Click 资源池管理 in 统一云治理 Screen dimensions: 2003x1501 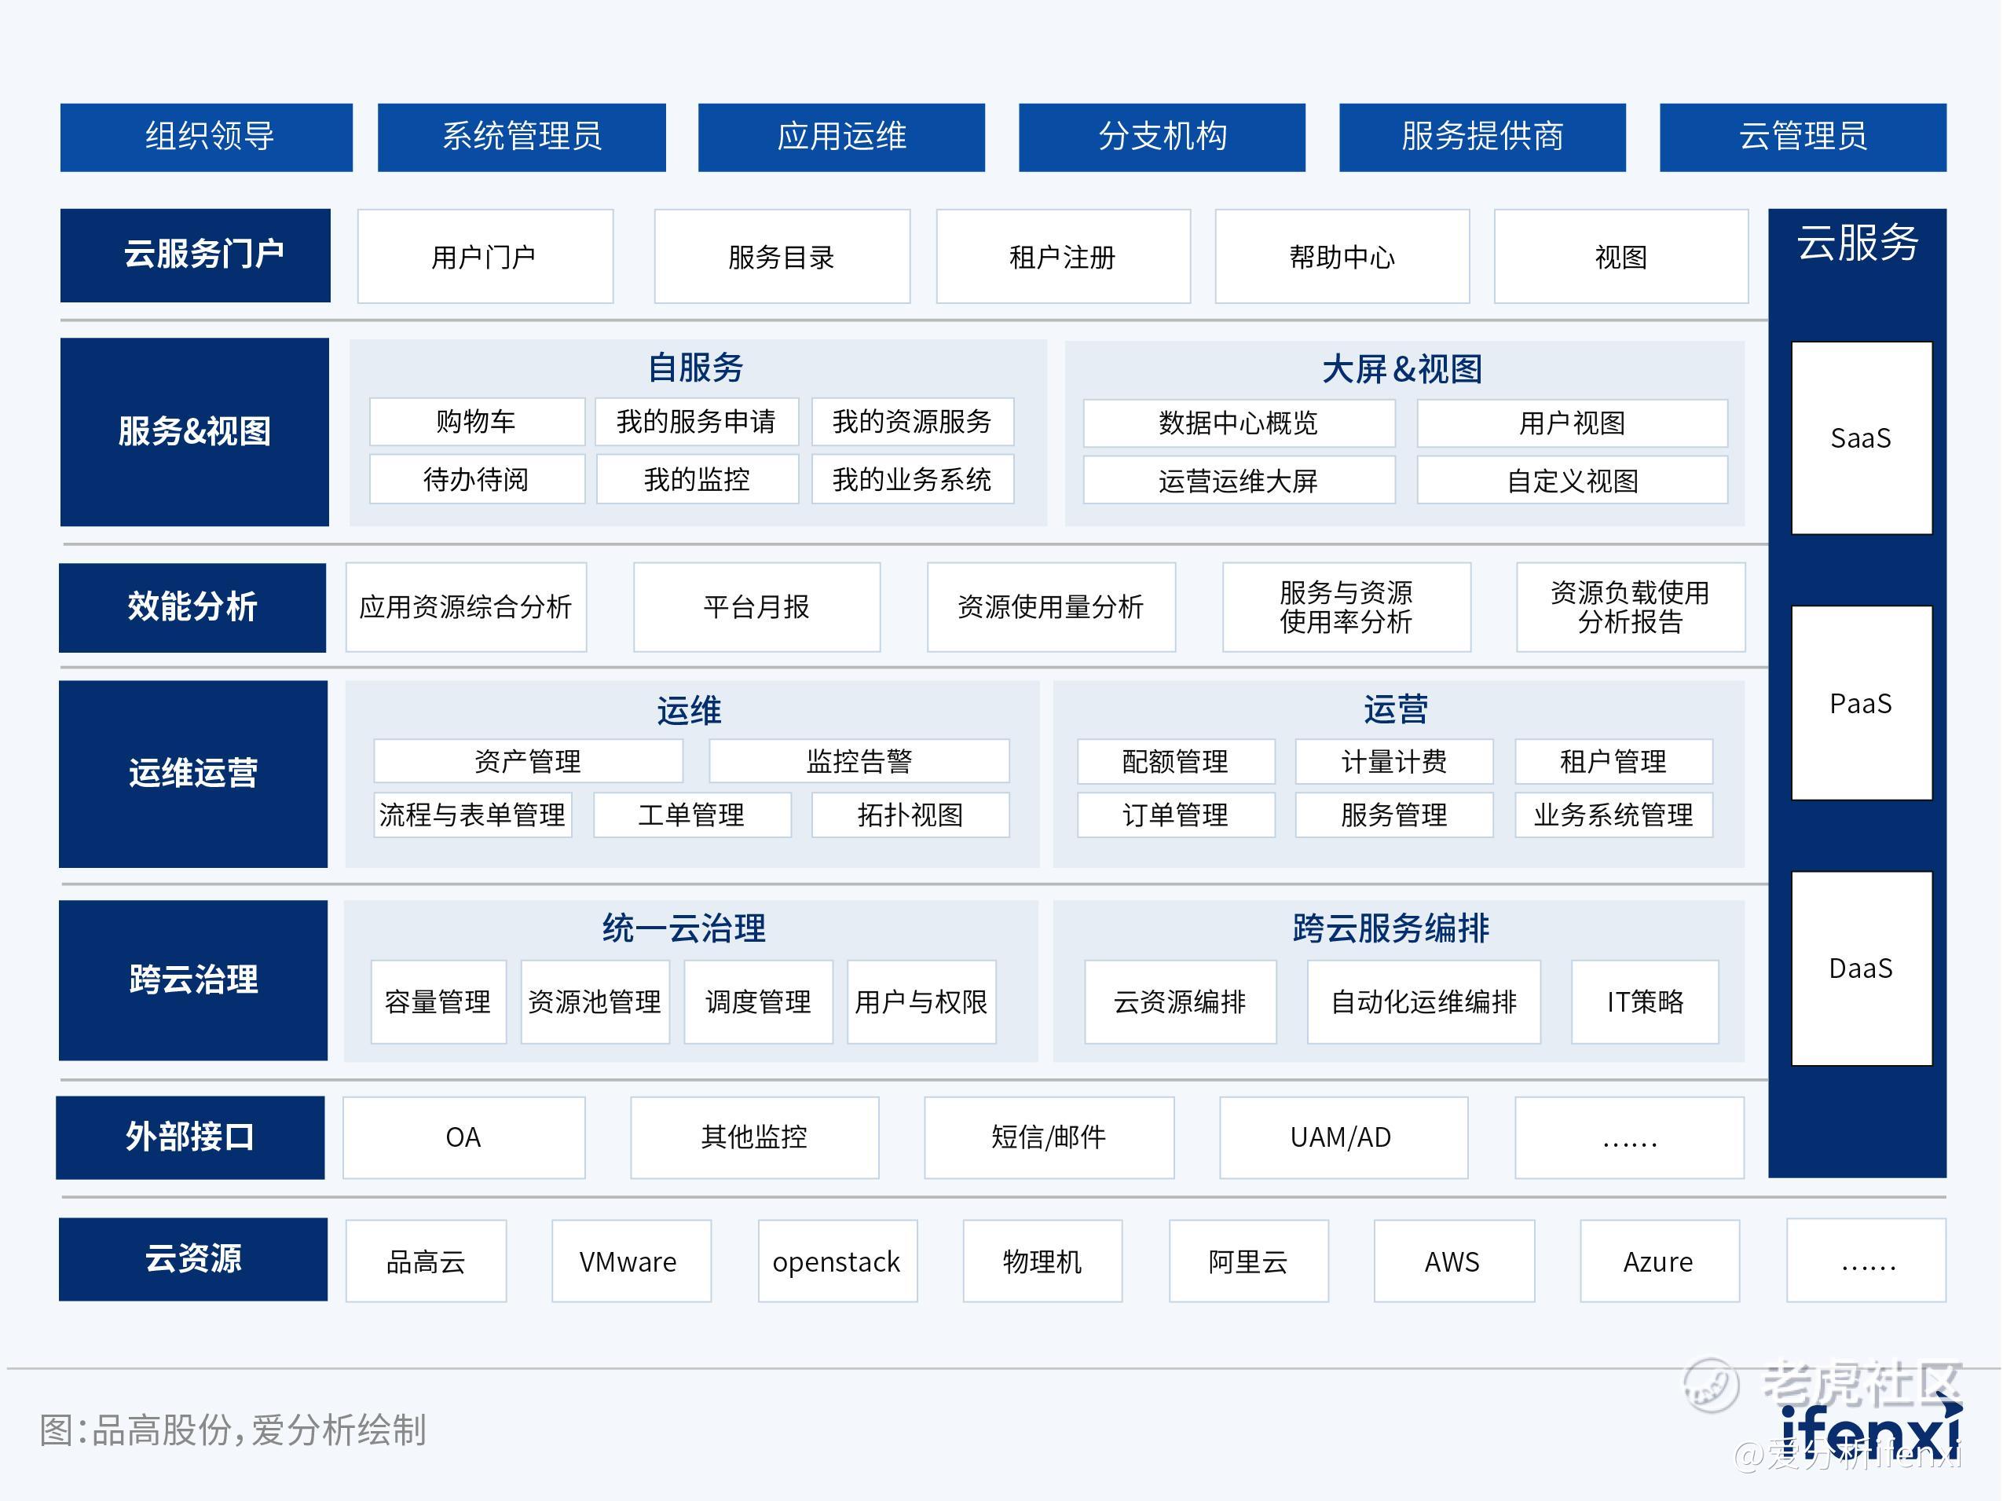(595, 1002)
